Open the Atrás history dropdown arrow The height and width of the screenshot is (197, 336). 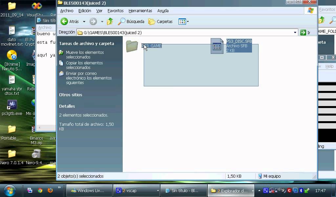tap(84, 21)
